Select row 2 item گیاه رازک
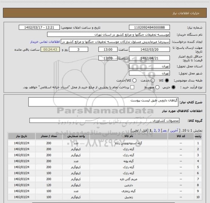Screen dimensions: 210x203 click(x=128, y=149)
